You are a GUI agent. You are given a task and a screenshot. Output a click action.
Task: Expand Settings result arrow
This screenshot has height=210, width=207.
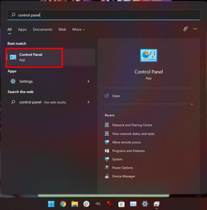point(88,81)
